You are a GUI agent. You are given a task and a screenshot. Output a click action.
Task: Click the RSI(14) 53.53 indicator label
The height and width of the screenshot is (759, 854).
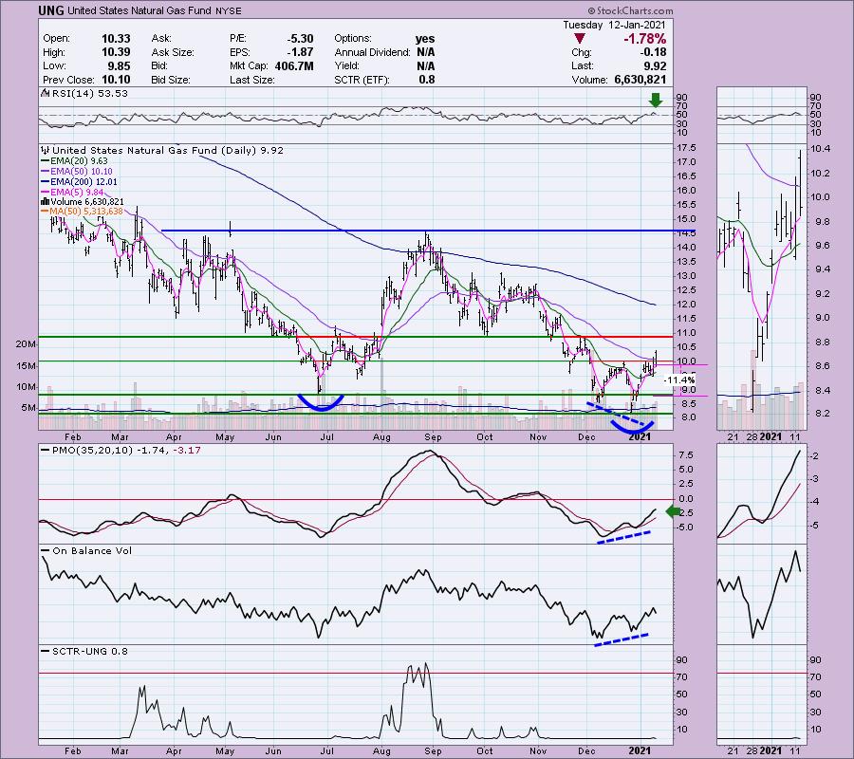click(x=89, y=94)
